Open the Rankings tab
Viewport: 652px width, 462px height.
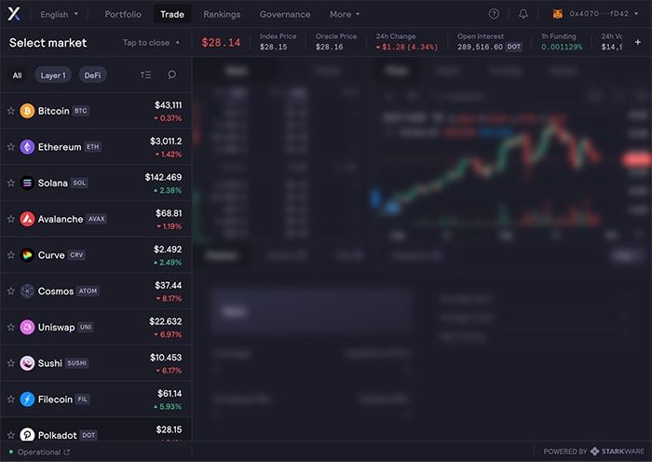(222, 14)
